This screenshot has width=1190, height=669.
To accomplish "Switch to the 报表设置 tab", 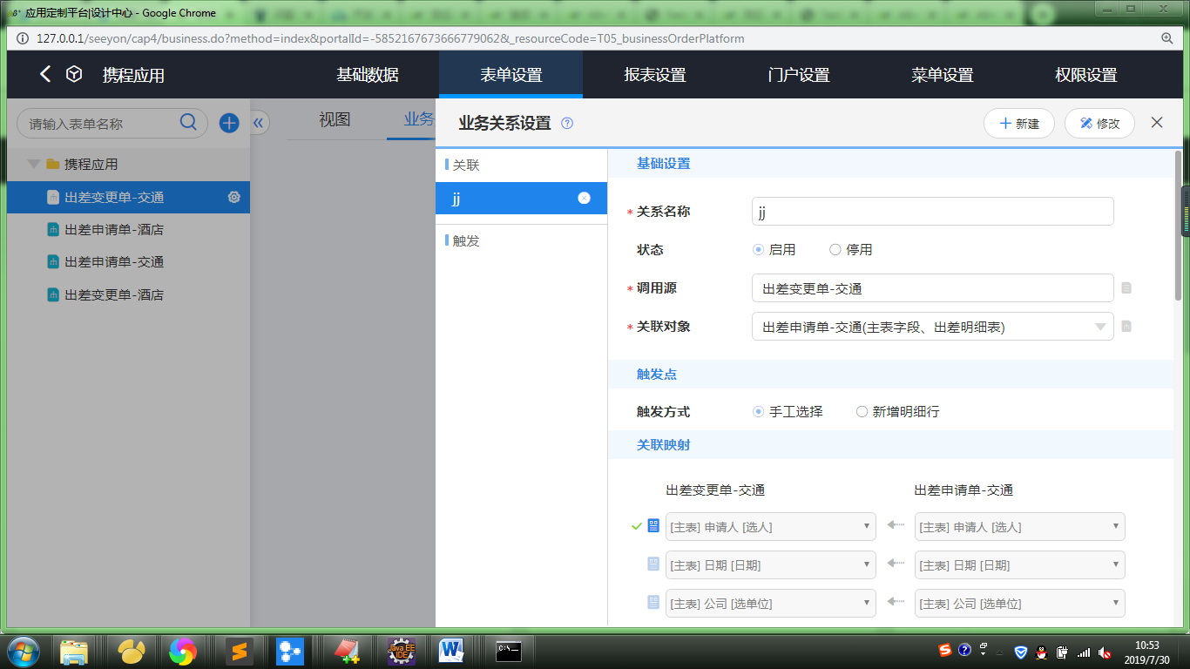I will (655, 75).
